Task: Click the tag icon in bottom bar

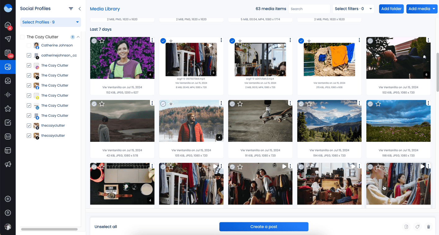Action: tap(417, 227)
